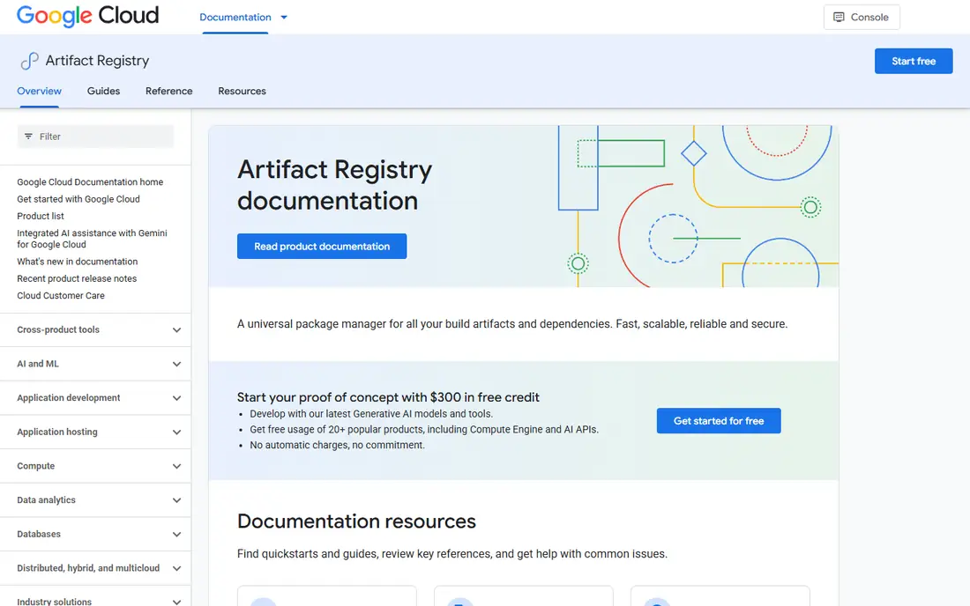Click the Console button

(862, 18)
